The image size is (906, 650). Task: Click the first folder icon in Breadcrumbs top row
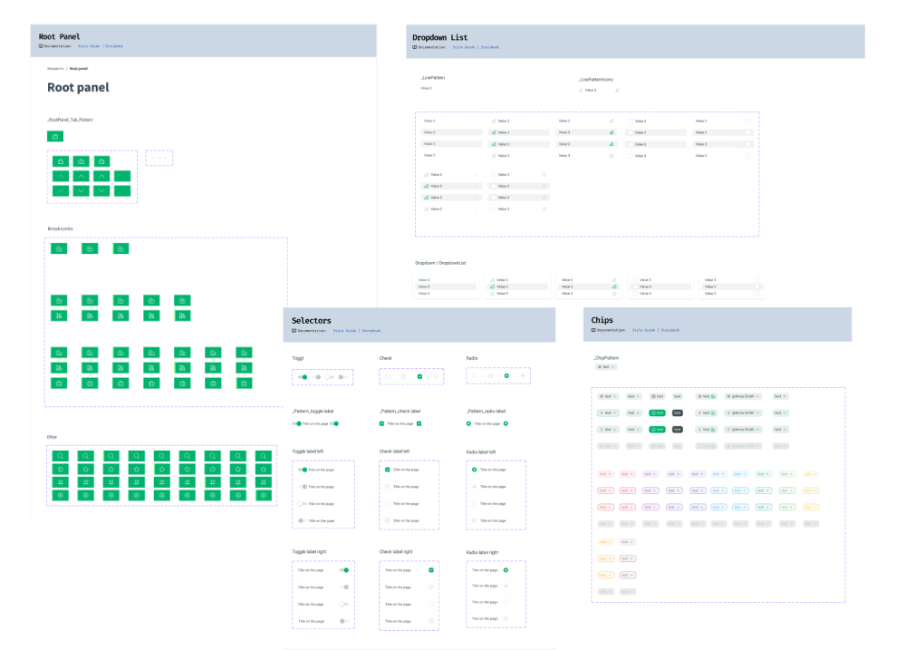tap(59, 248)
